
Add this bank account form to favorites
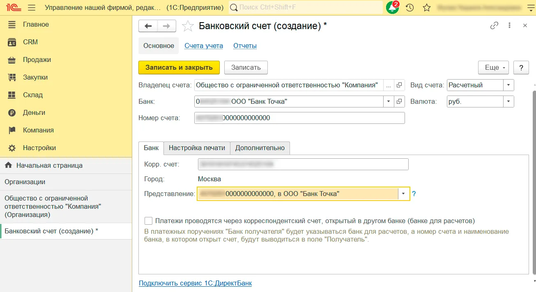click(x=188, y=26)
